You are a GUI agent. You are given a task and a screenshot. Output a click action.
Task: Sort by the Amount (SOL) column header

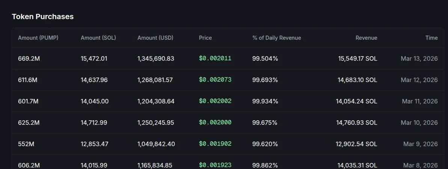pos(98,38)
